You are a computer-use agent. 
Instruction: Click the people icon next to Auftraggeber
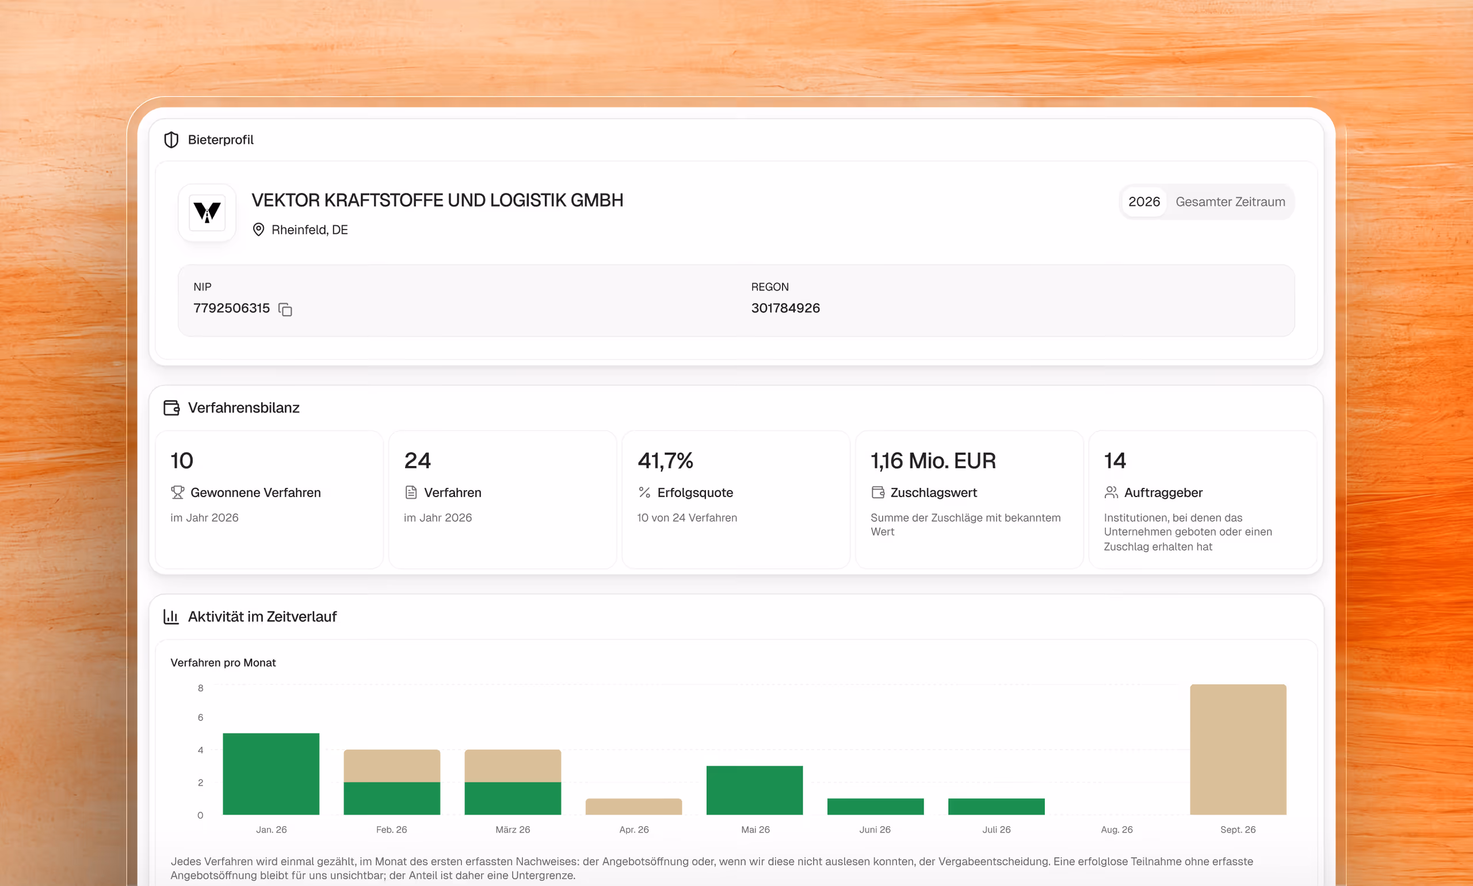pyautogui.click(x=1111, y=492)
